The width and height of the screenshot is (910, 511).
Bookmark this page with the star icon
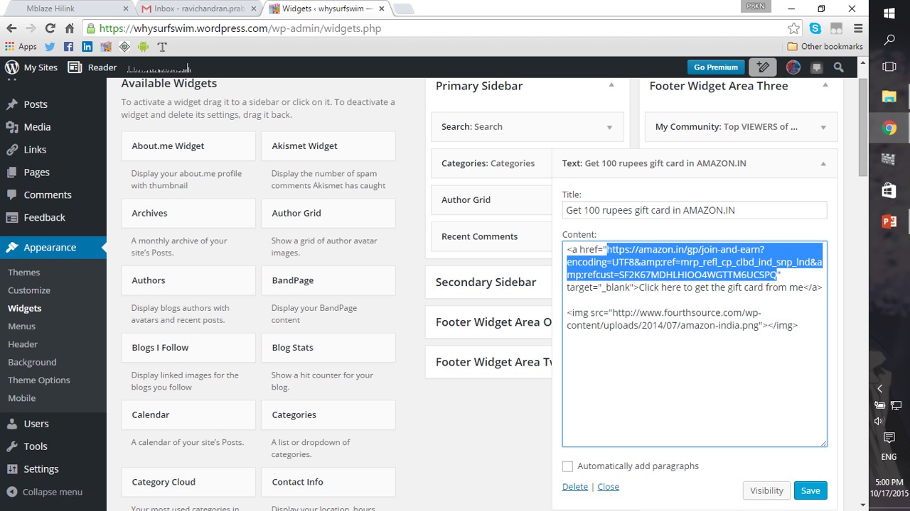793,28
